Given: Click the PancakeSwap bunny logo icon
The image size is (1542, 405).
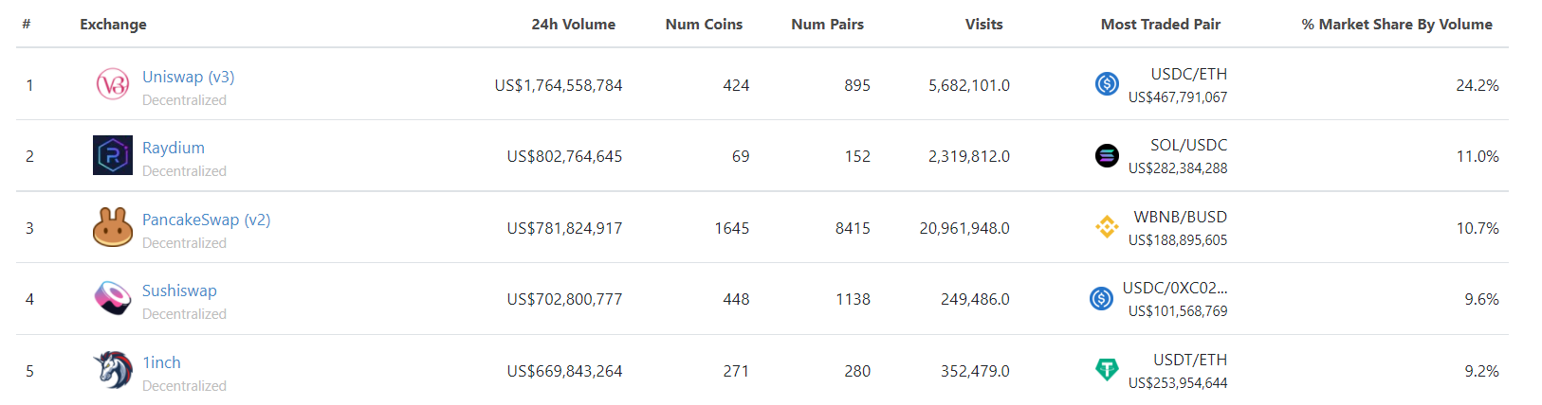Looking at the screenshot, I should tap(113, 227).
